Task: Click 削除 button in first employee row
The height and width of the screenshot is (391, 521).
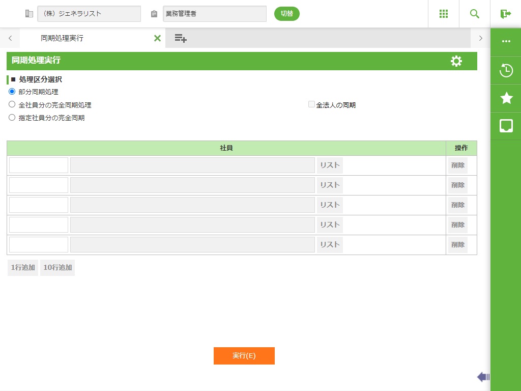Action: click(x=458, y=165)
